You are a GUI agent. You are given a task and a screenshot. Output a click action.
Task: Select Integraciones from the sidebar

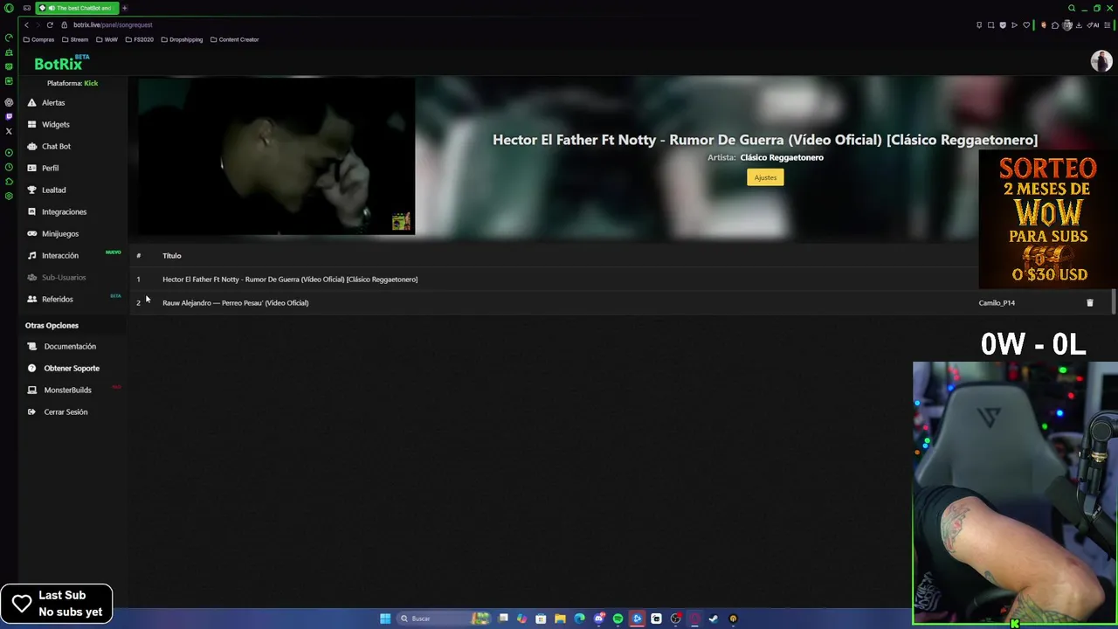tap(63, 211)
